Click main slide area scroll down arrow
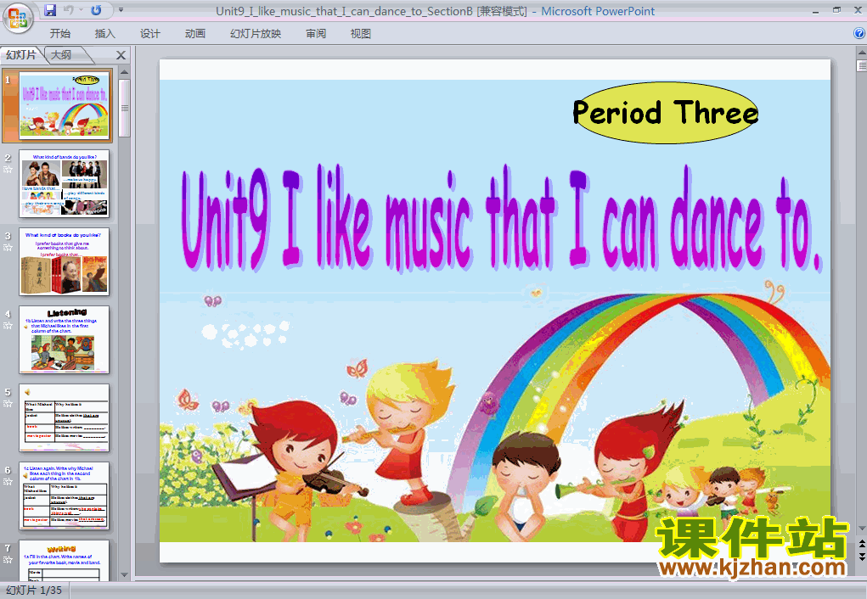Screen dimensions: 867x599 click(x=861, y=528)
